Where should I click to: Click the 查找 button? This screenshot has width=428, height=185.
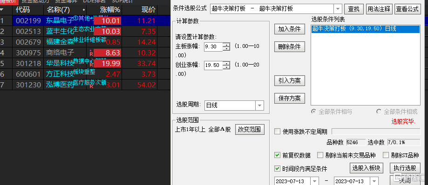pos(354,9)
